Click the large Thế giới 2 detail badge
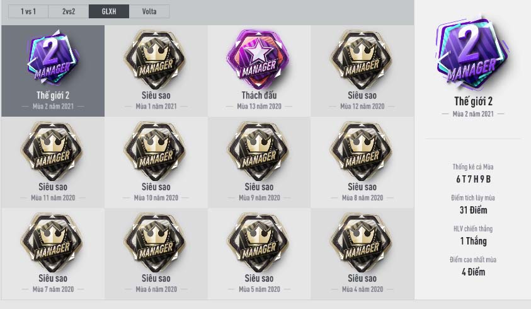531x309 pixels. (x=473, y=54)
